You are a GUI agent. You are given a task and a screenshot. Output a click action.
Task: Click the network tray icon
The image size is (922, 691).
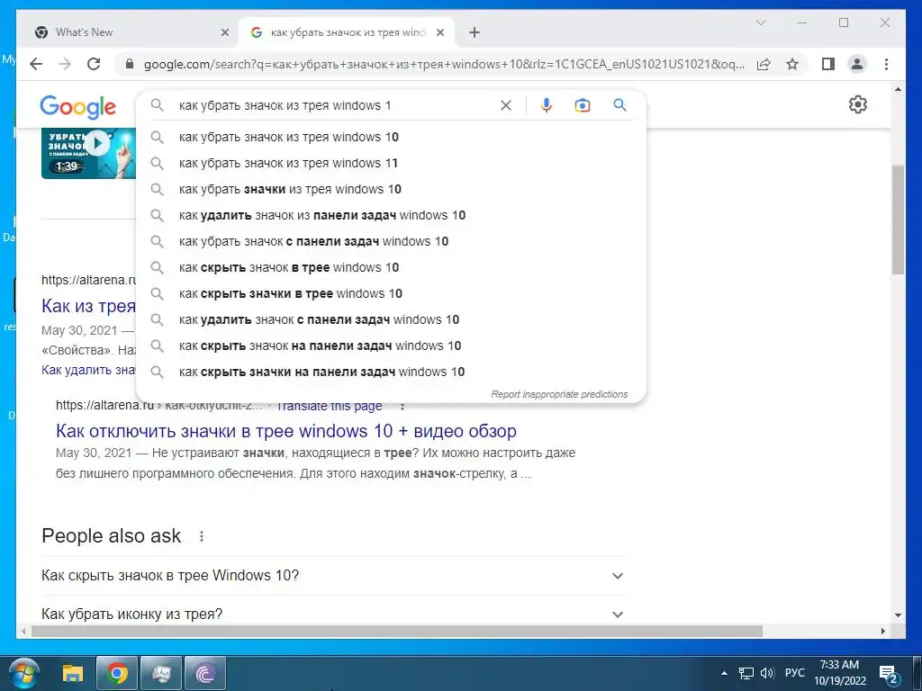pyautogui.click(x=746, y=673)
